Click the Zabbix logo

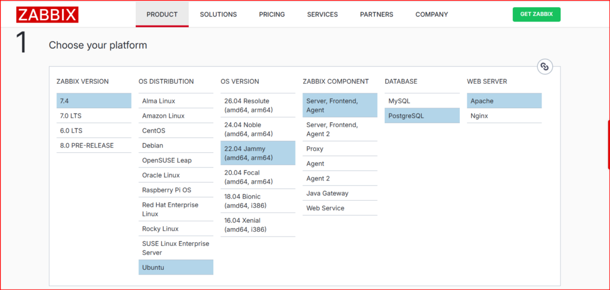point(47,14)
